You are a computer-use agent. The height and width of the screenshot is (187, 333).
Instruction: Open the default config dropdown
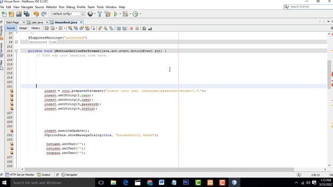click(68, 14)
